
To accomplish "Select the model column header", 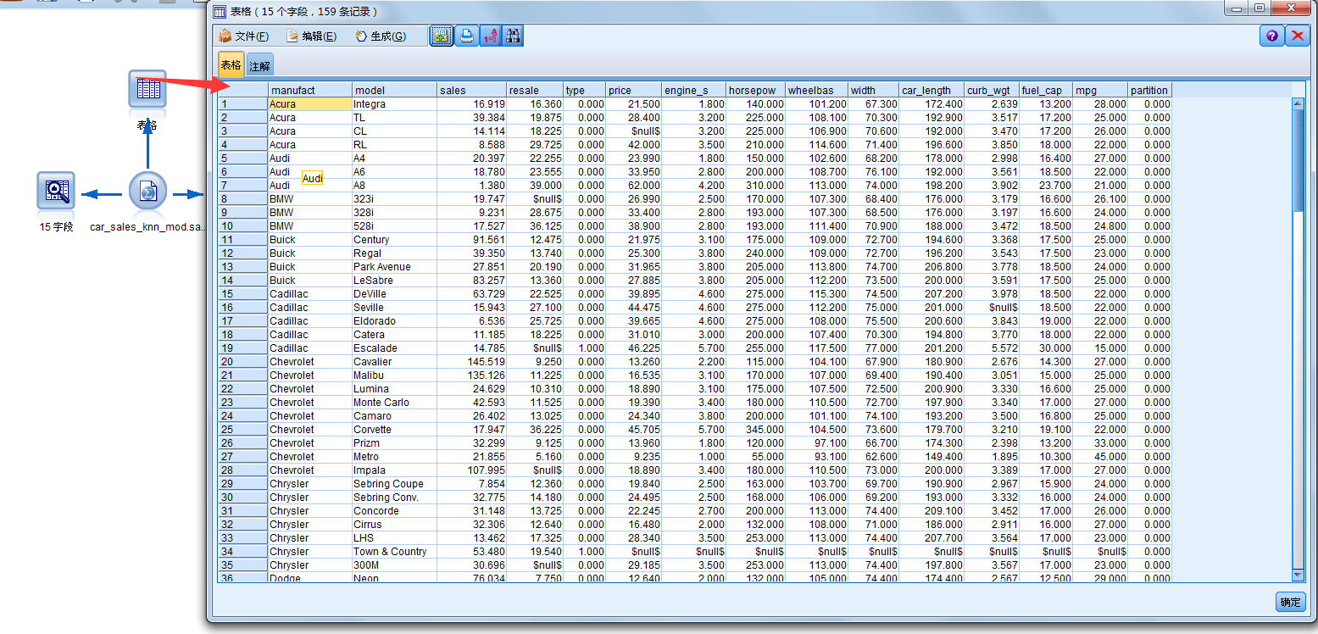I will tap(394, 90).
